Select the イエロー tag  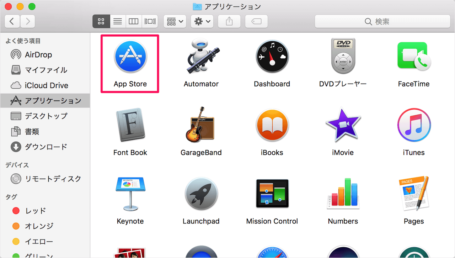coord(45,241)
